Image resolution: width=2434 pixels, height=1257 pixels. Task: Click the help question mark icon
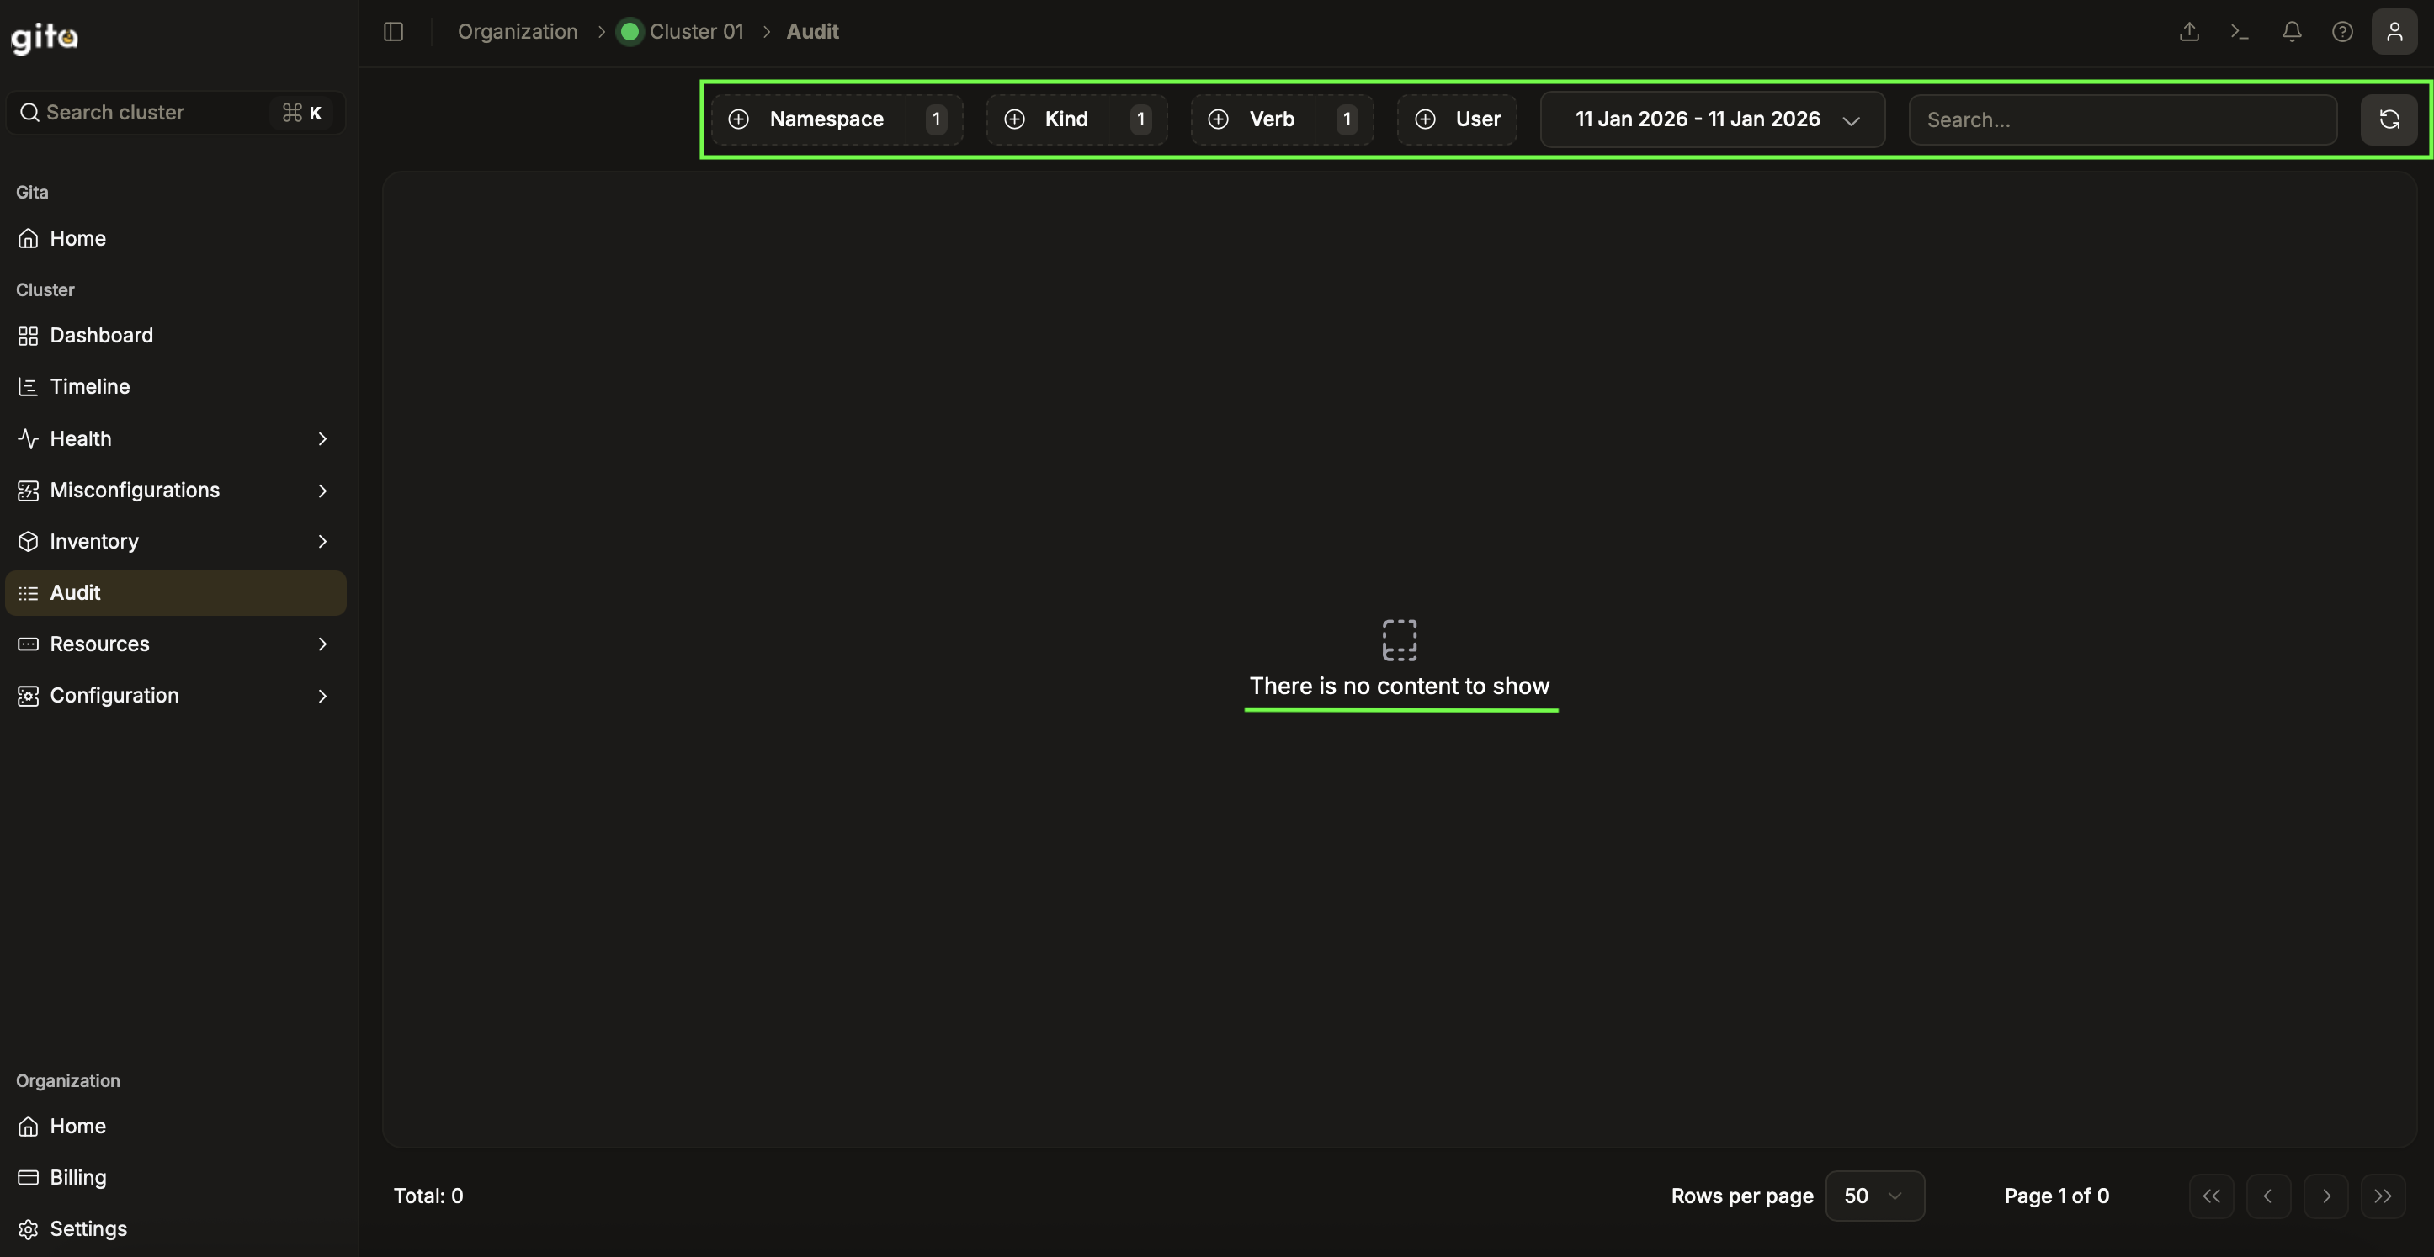coord(2342,32)
